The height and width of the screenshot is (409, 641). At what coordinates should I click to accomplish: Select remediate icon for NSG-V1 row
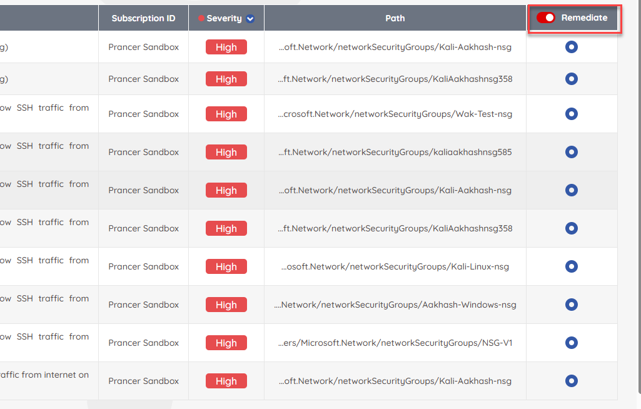click(572, 343)
